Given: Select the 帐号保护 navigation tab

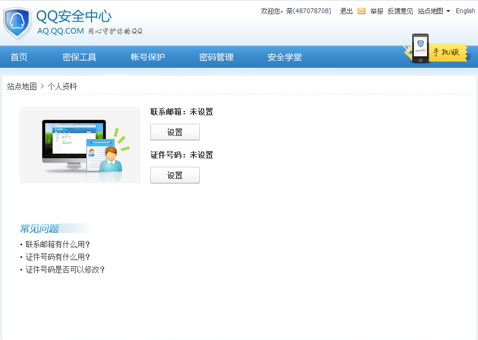Looking at the screenshot, I should click(148, 57).
